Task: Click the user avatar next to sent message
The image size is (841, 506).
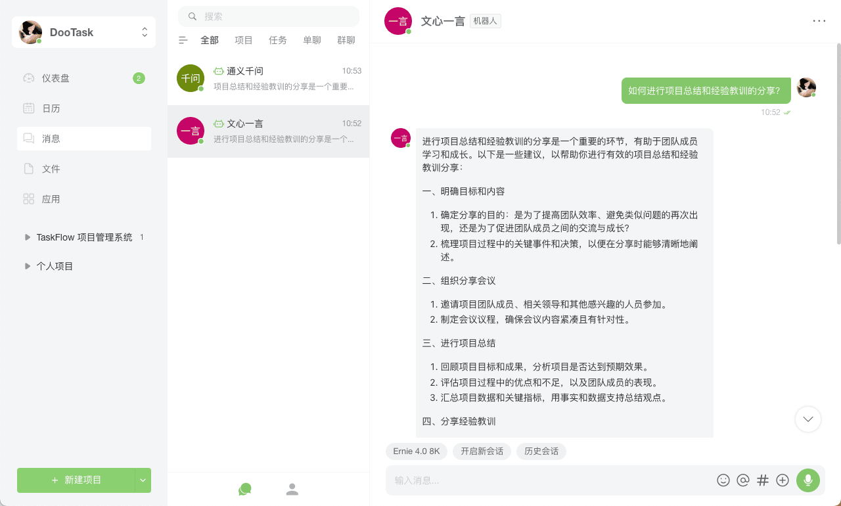Action: [806, 87]
